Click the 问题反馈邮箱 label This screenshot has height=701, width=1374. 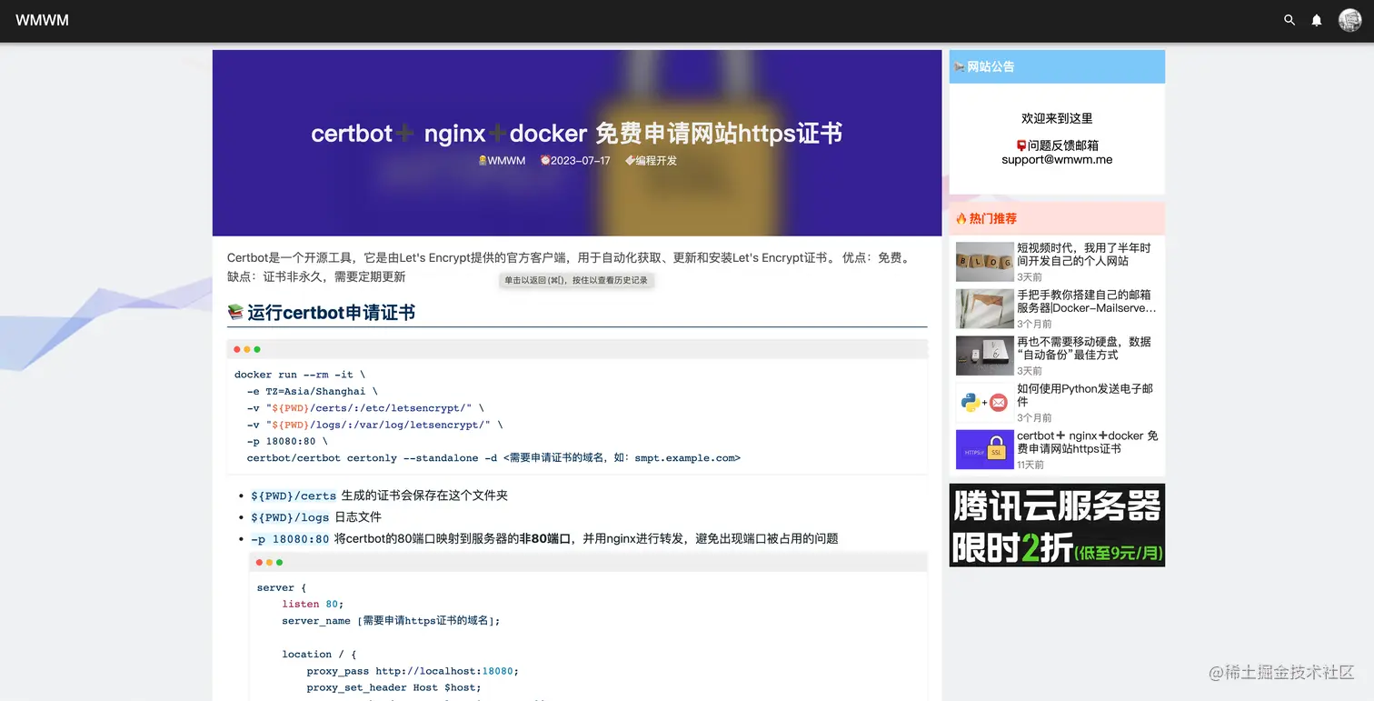pos(1063,145)
